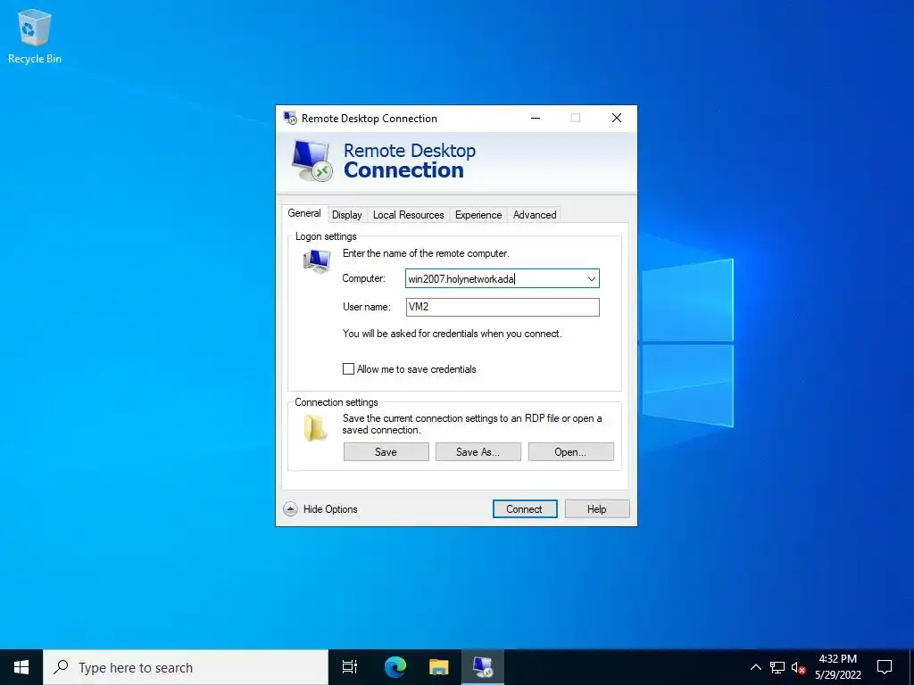Click the search magnifier icon in taskbar
914x685 pixels.
coord(62,667)
